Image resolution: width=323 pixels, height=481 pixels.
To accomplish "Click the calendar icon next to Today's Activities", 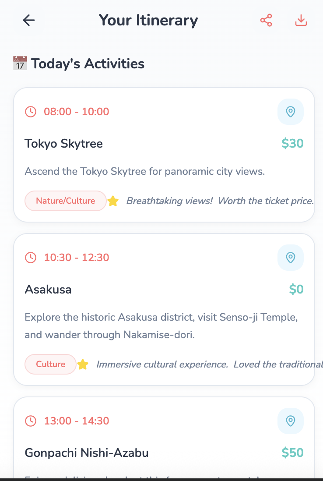I will 20,64.
